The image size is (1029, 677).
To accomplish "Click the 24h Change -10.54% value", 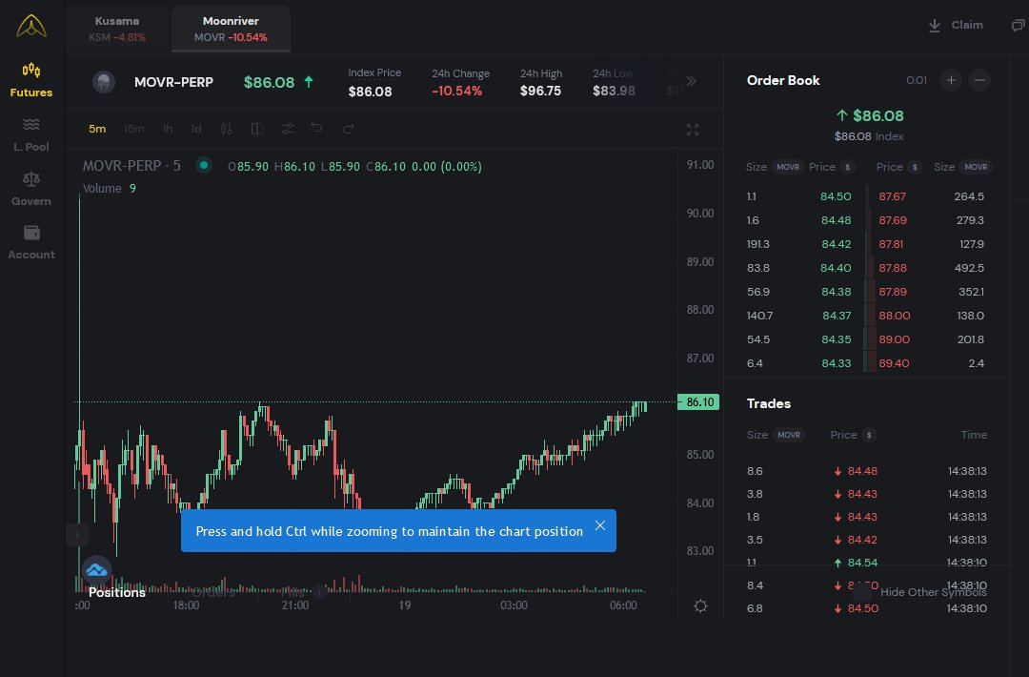I will pyautogui.click(x=456, y=91).
